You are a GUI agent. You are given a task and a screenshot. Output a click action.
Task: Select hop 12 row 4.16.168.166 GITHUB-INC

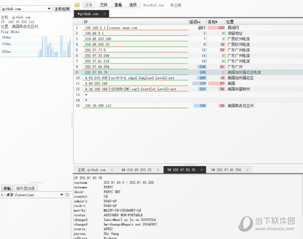click(188, 89)
